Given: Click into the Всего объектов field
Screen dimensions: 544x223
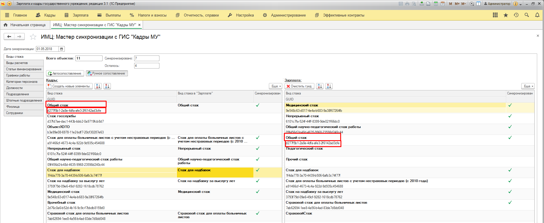Looking at the screenshot, I should [89, 58].
